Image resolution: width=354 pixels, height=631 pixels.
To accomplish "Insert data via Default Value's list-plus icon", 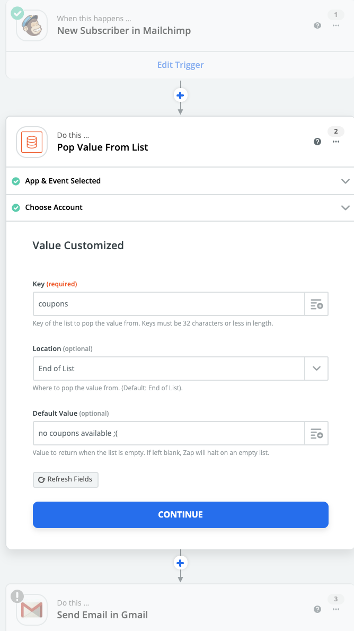I will tap(316, 434).
